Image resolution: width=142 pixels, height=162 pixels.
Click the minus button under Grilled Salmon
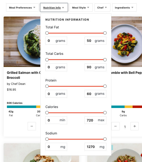point(32,126)
